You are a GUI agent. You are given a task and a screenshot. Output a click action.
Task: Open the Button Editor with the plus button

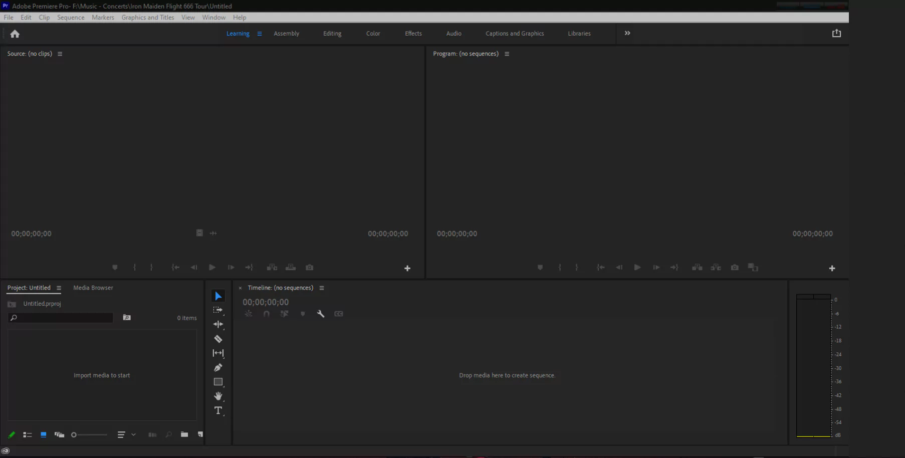(x=832, y=268)
